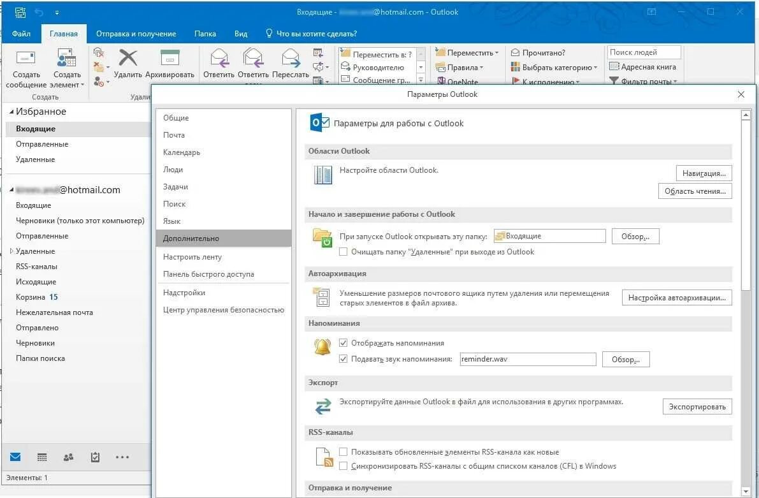Open the Follow Up (К исполнению) dropdown
The image size is (759, 498).
pyautogui.click(x=545, y=82)
